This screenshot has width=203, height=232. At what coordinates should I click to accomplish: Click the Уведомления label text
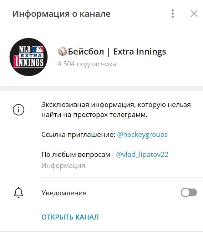64,193
